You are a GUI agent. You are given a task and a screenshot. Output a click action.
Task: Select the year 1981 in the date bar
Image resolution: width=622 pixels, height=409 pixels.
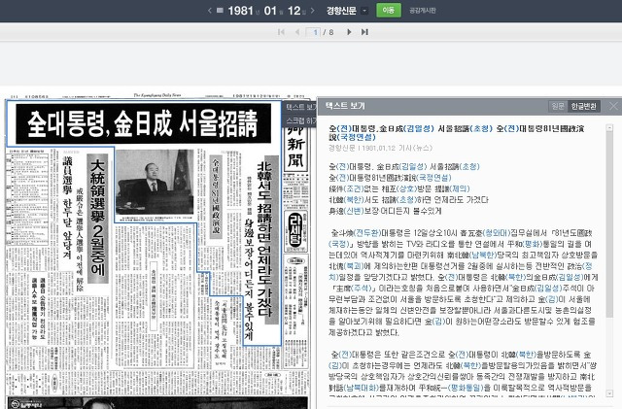tap(240, 11)
